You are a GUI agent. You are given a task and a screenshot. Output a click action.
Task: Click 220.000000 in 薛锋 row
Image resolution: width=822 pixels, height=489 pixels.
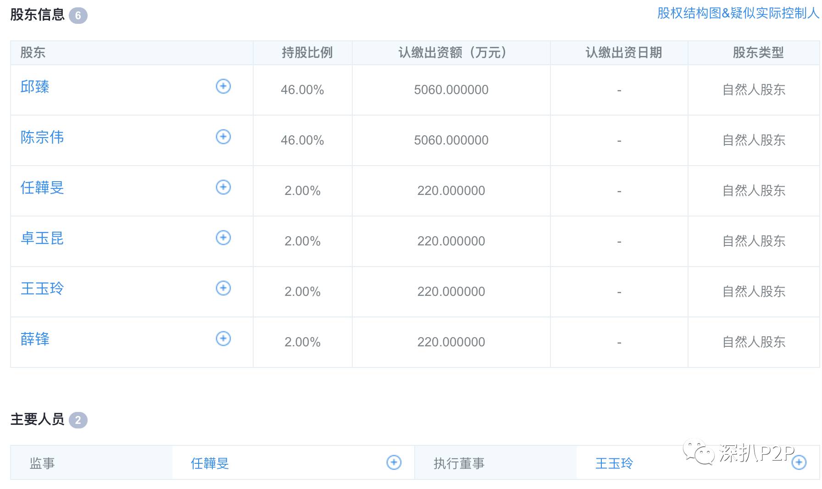[451, 342]
